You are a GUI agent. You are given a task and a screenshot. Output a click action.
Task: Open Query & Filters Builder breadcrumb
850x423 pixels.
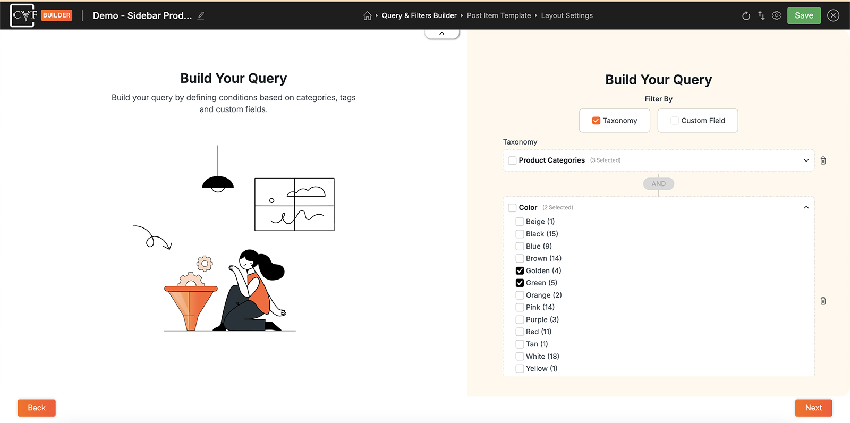419,15
